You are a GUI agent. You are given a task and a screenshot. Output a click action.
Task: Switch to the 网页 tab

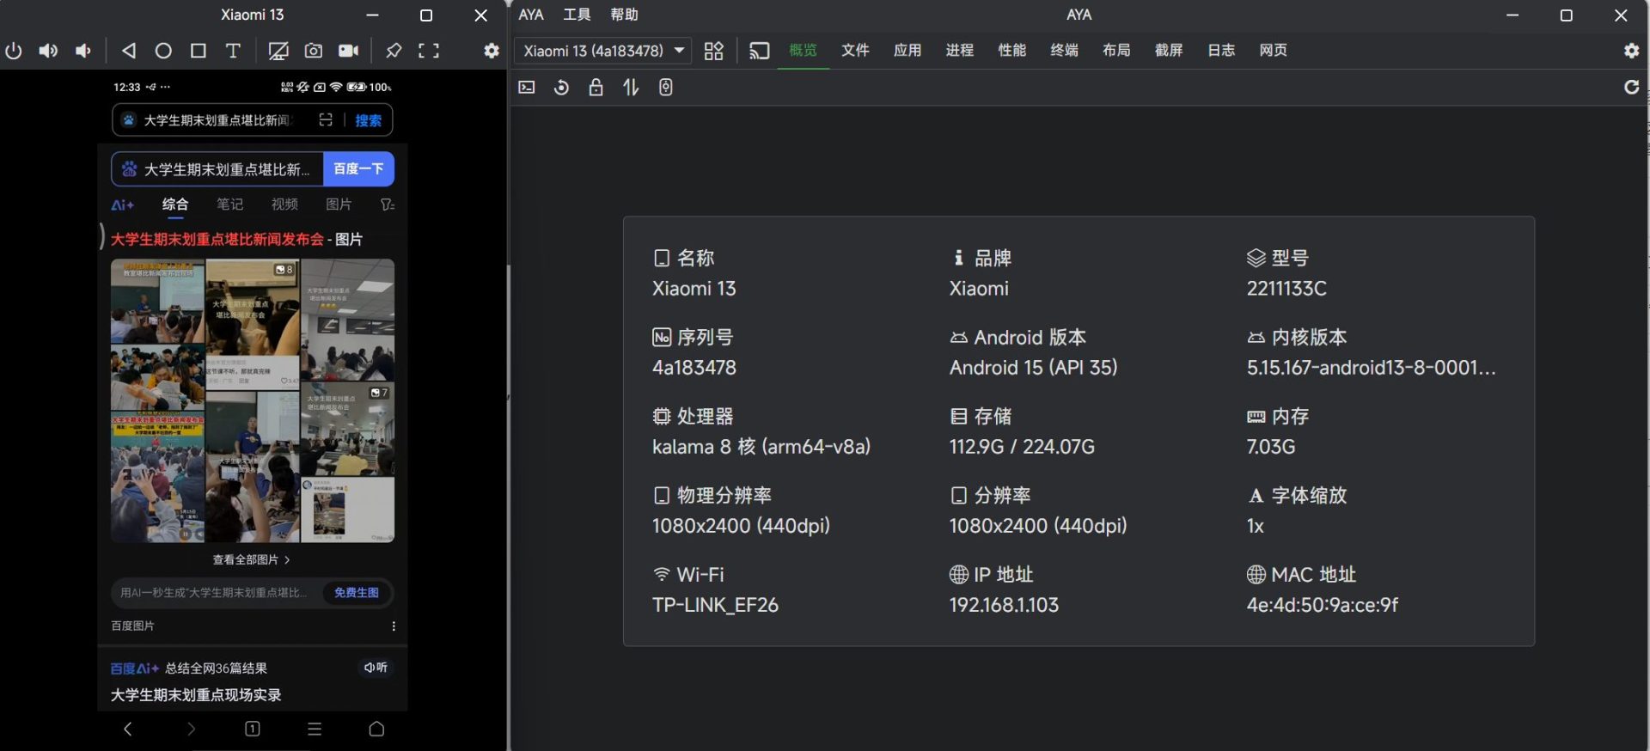1274,50
